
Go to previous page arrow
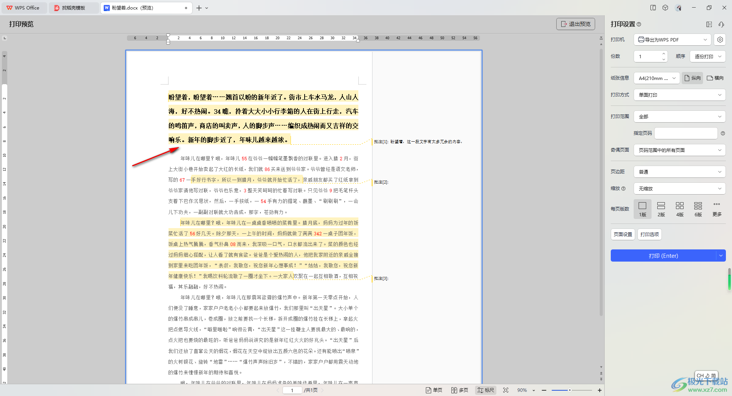(278, 390)
